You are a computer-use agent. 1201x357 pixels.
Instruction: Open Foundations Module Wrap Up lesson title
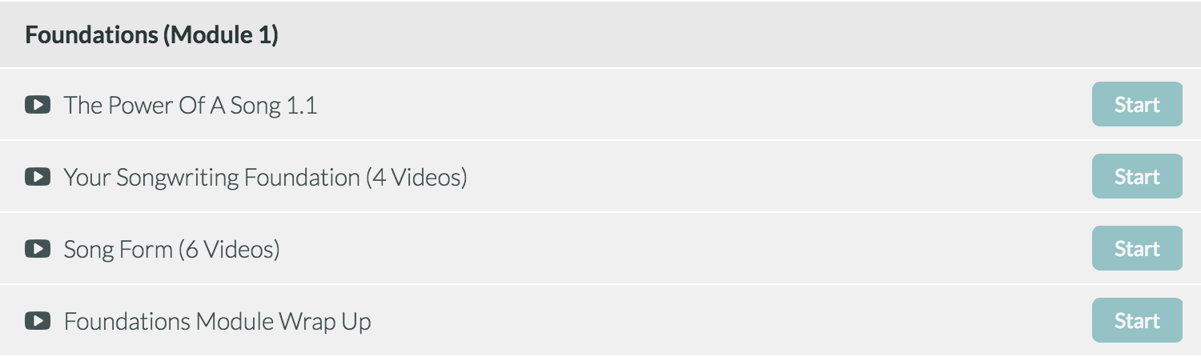(217, 321)
